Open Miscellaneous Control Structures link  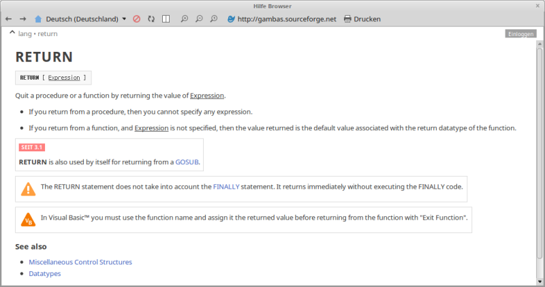[80, 262]
